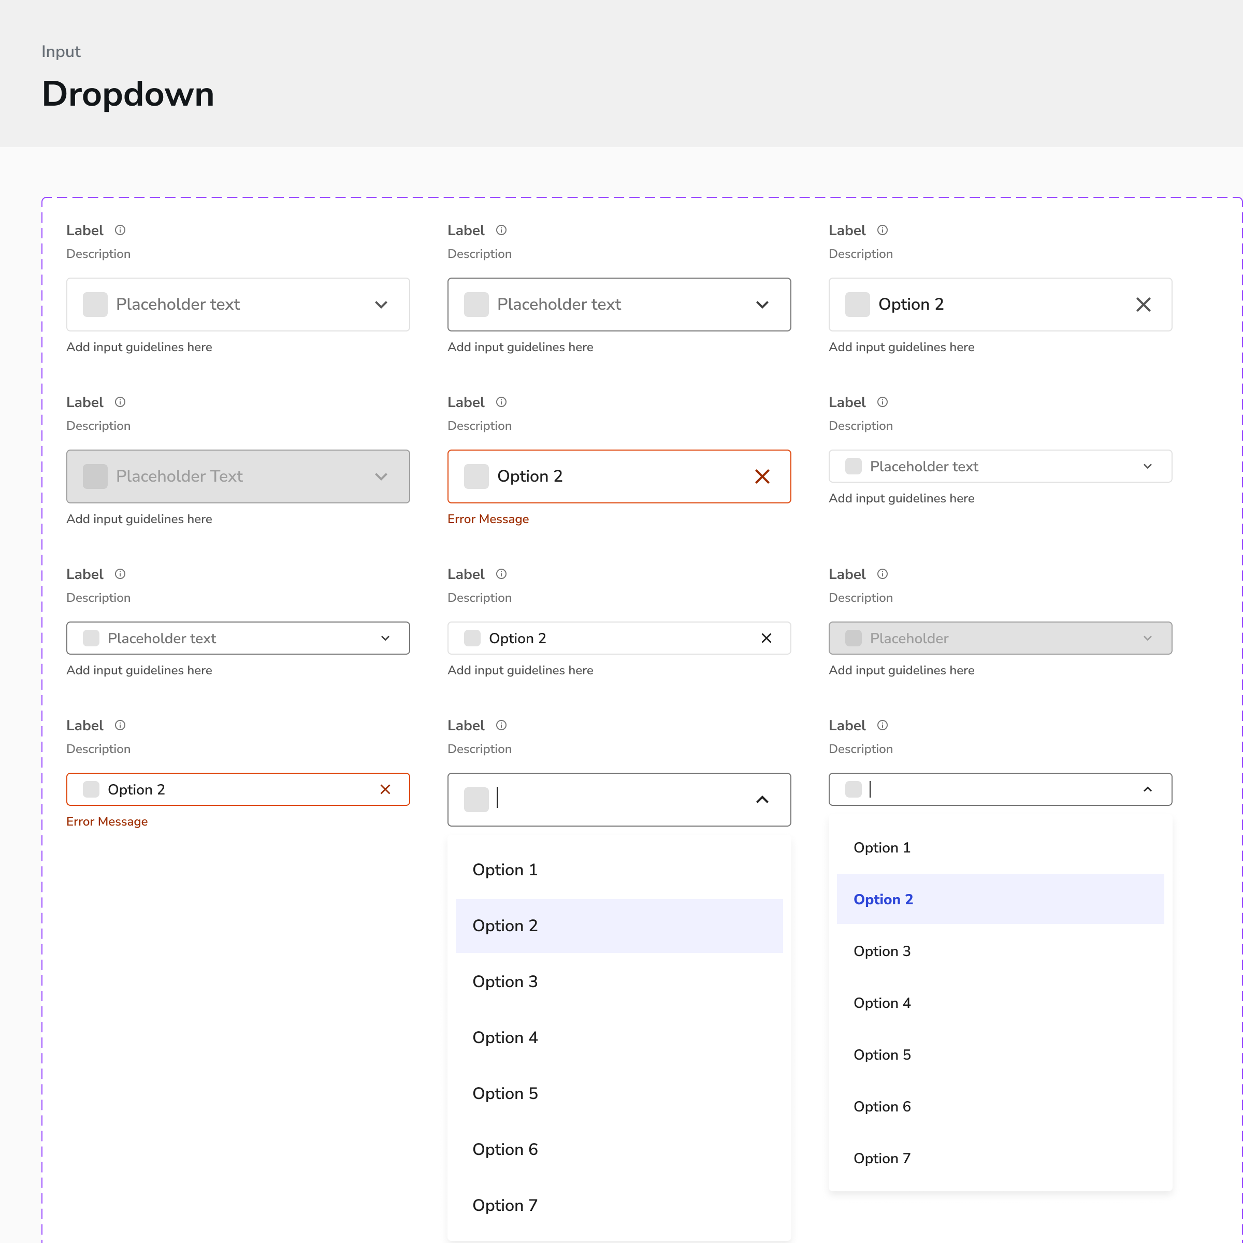This screenshot has height=1243, width=1243.
Task: Click the info icon above the small Option 2 field with black X
Action: click(x=501, y=574)
